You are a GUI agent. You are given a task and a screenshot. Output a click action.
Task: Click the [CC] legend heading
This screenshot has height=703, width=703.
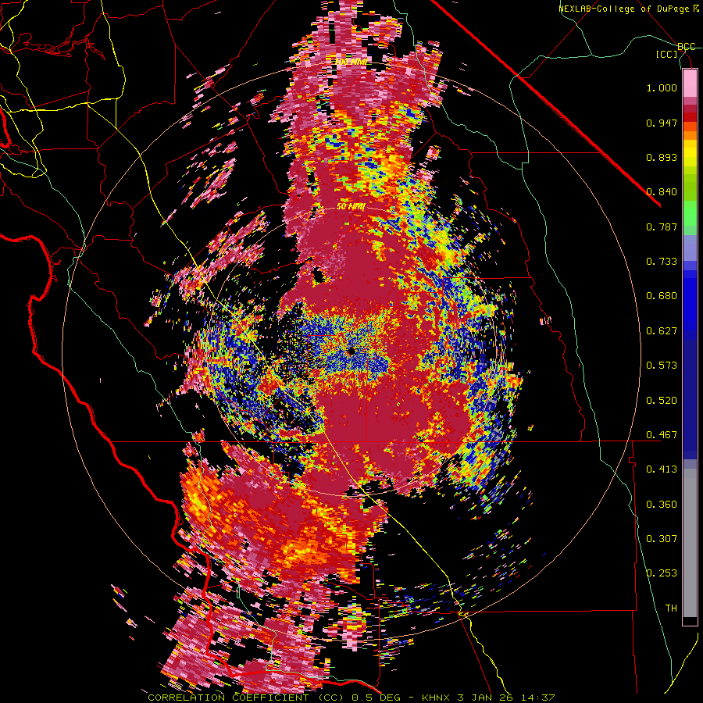pyautogui.click(x=667, y=54)
